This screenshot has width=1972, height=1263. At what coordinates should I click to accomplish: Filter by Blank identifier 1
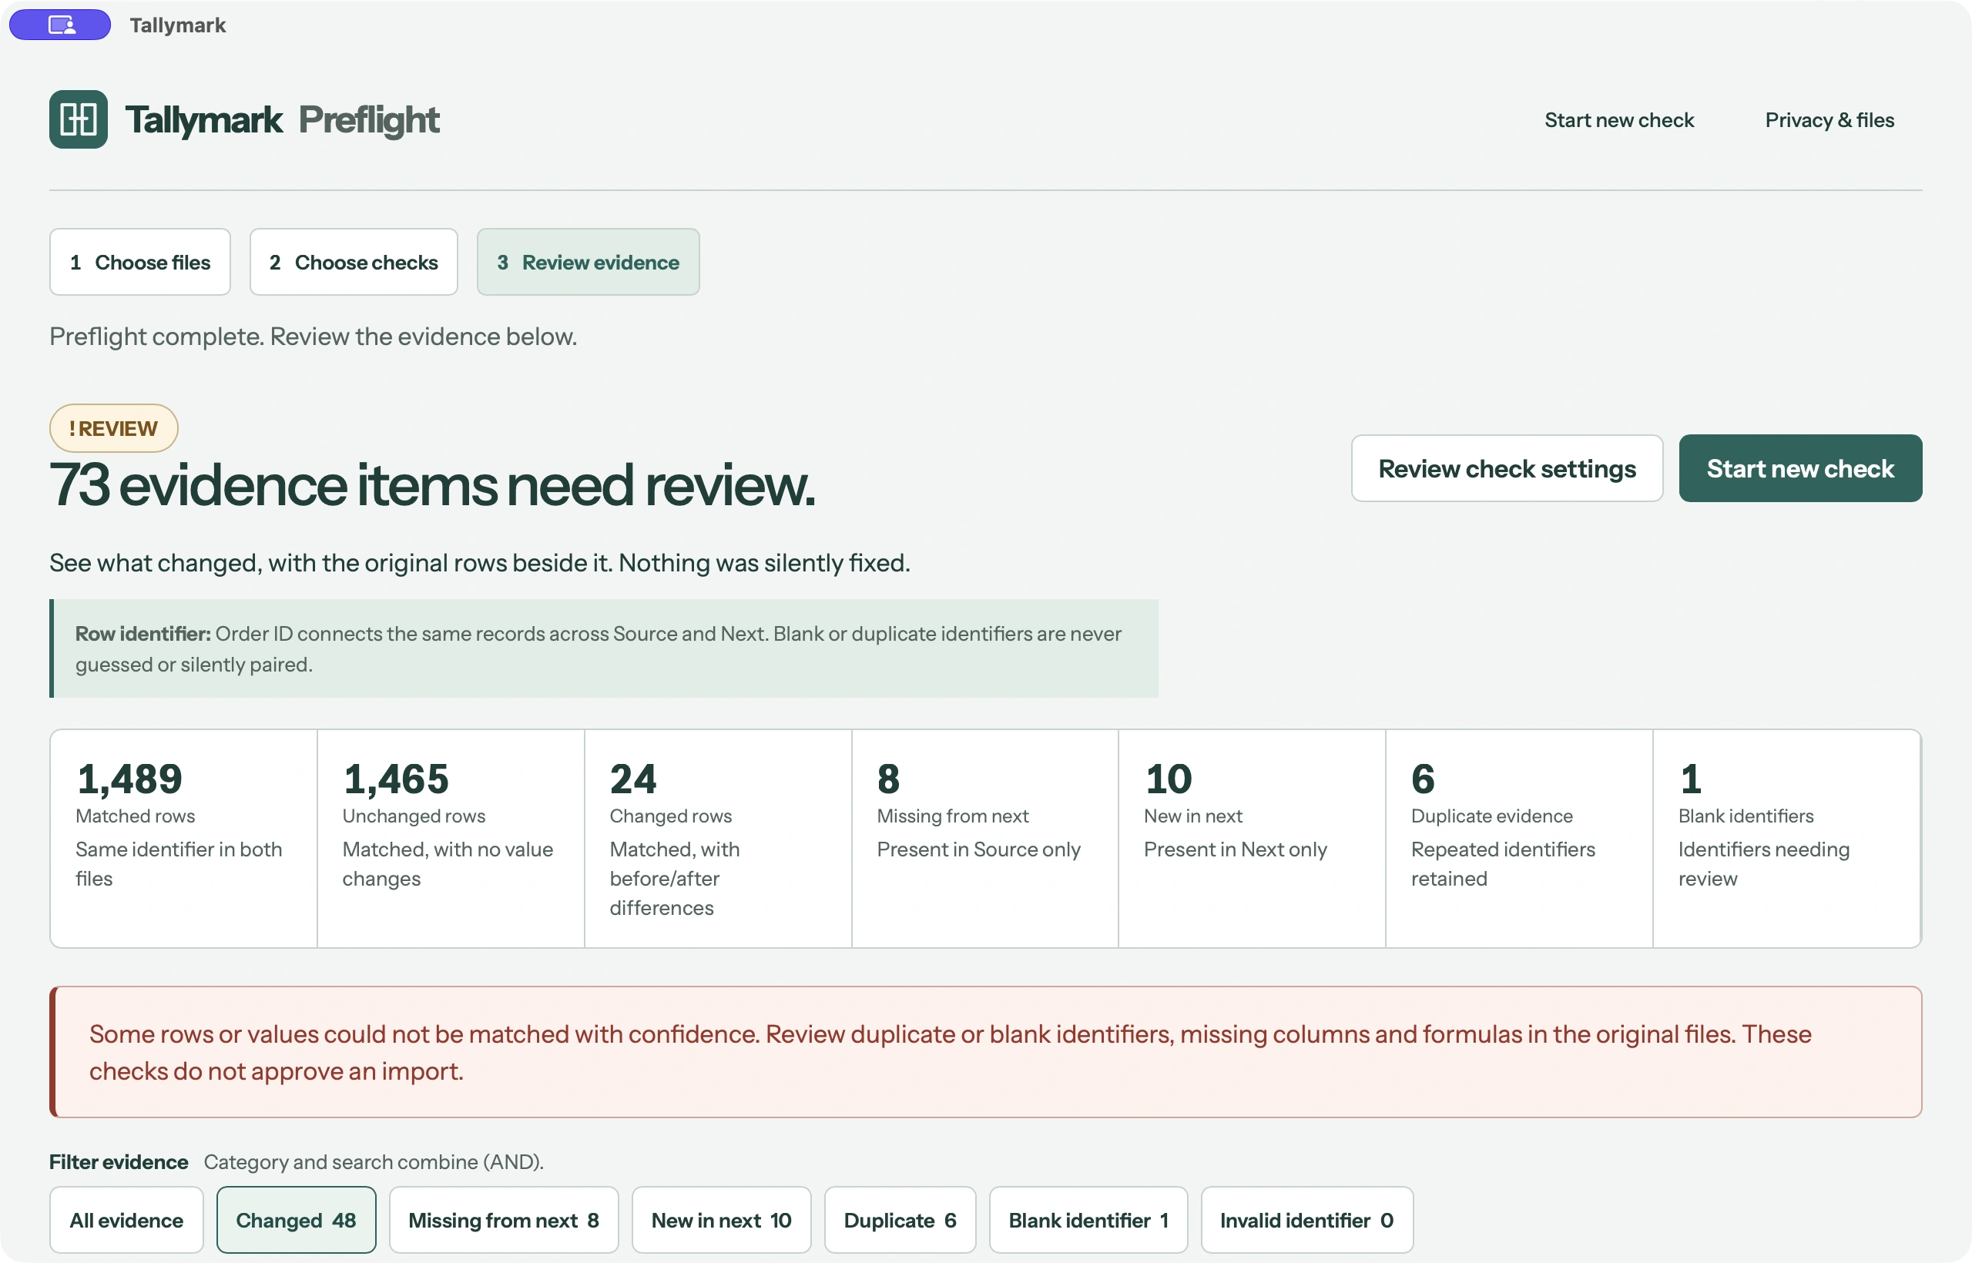point(1088,1220)
